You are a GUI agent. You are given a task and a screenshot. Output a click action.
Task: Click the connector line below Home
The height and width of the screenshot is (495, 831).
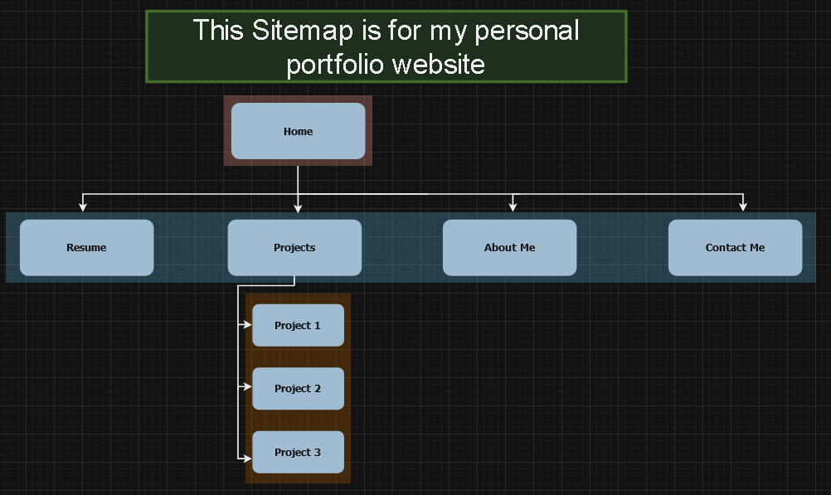(298, 178)
